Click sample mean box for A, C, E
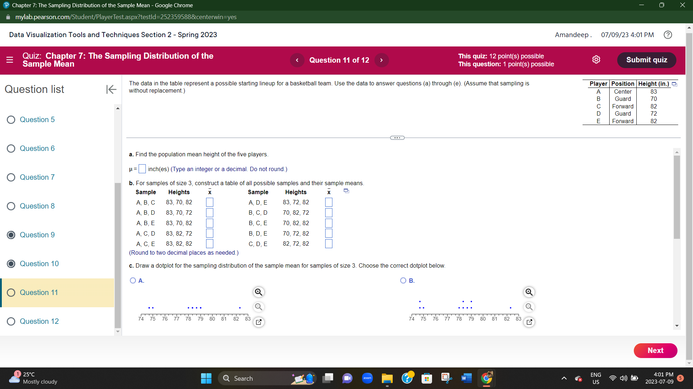The height and width of the screenshot is (389, 693). pos(210,244)
